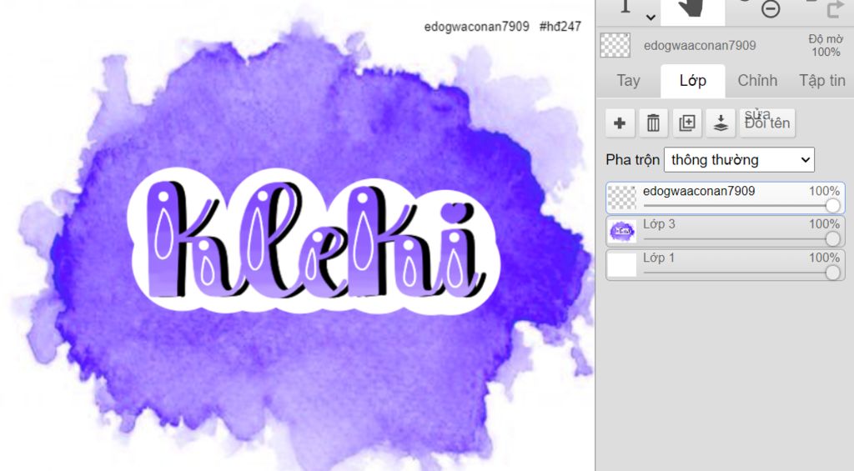The height and width of the screenshot is (471, 854).
Task: Click the Kleki logo text on canvas
Action: coord(314,241)
